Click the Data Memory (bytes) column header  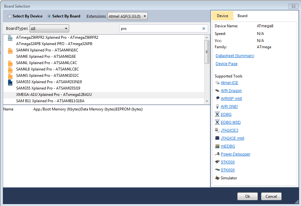(98, 109)
